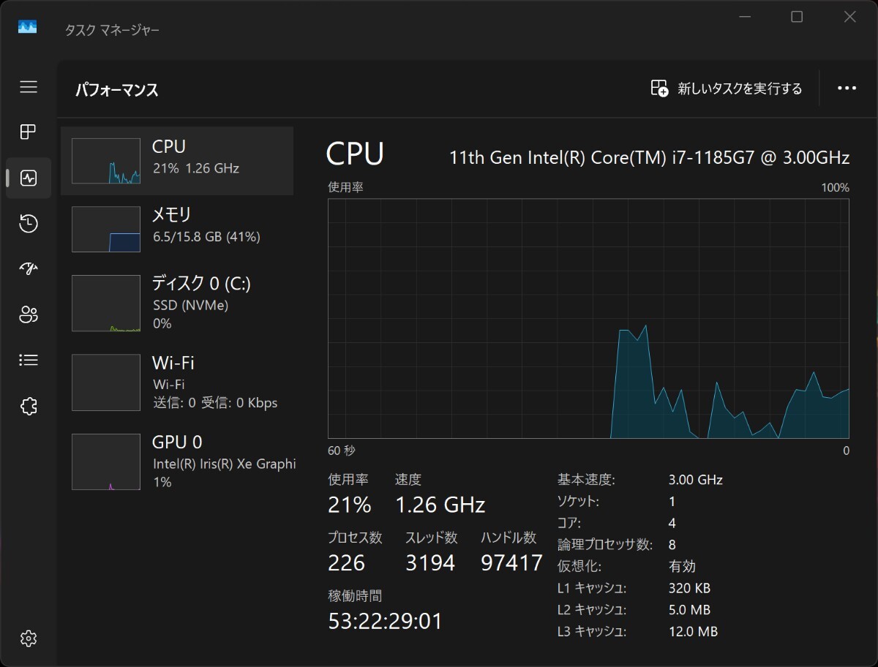
Task: Maximize the Task Manager window
Action: [x=797, y=17]
